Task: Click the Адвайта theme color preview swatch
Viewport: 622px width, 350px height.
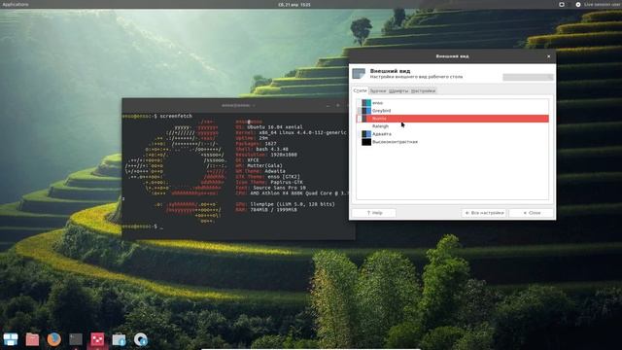Action: click(366, 134)
